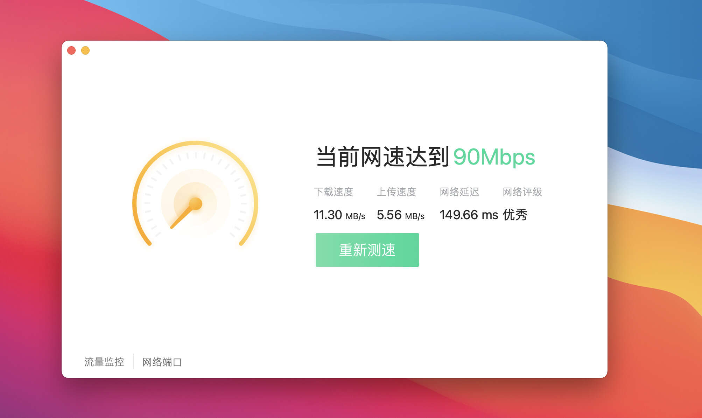Click the 重新测速 retest button
This screenshot has height=418, width=702.
(367, 250)
